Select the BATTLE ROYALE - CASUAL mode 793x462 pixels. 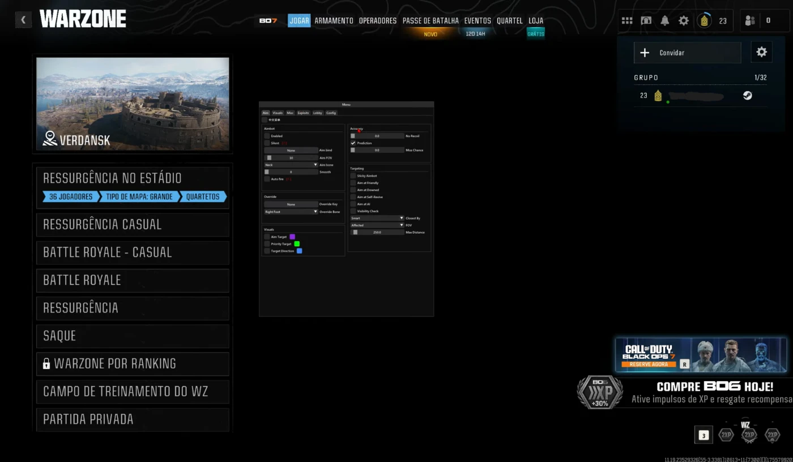pyautogui.click(x=133, y=253)
